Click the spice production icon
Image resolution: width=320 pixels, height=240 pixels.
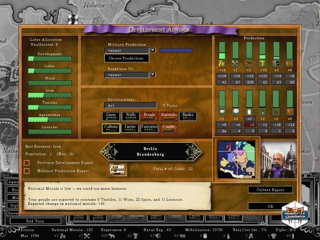click(x=276, y=112)
